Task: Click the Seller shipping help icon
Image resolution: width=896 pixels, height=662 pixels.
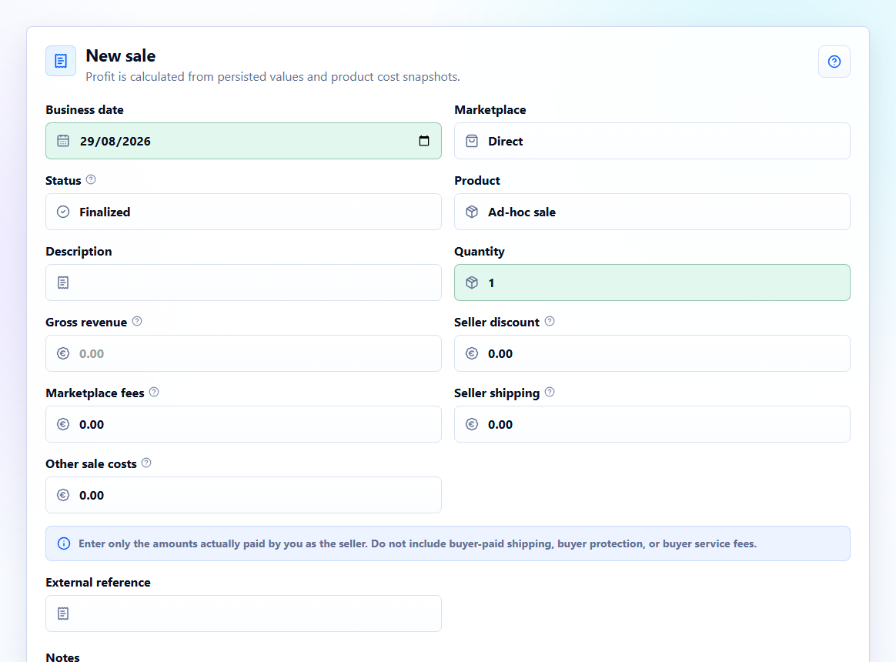Action: click(549, 392)
